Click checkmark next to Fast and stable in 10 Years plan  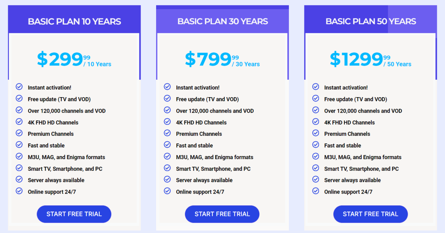[x=19, y=145]
